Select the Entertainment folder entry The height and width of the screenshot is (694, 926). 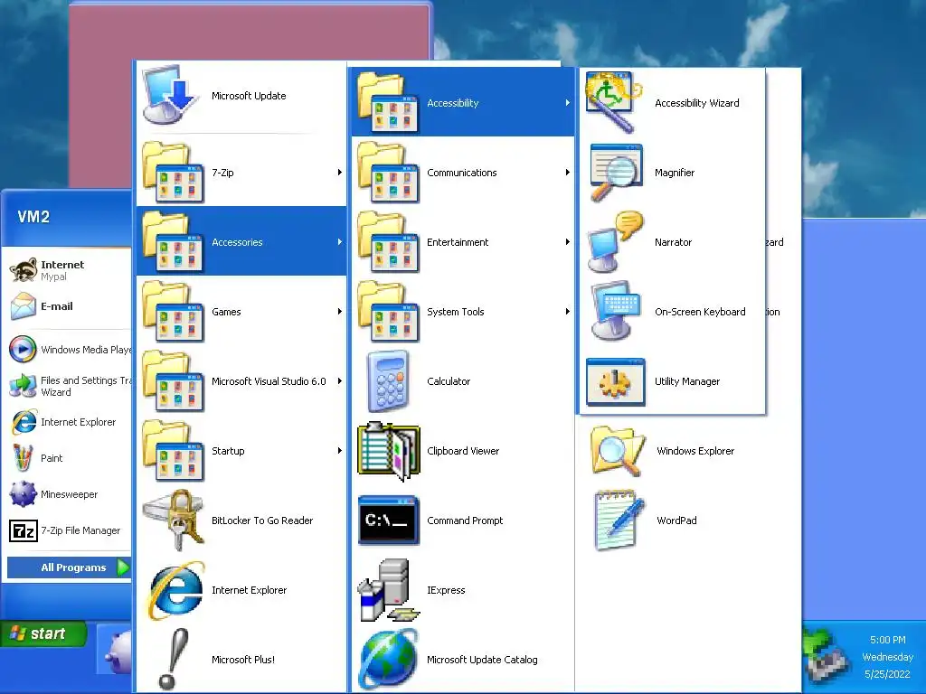(x=463, y=242)
